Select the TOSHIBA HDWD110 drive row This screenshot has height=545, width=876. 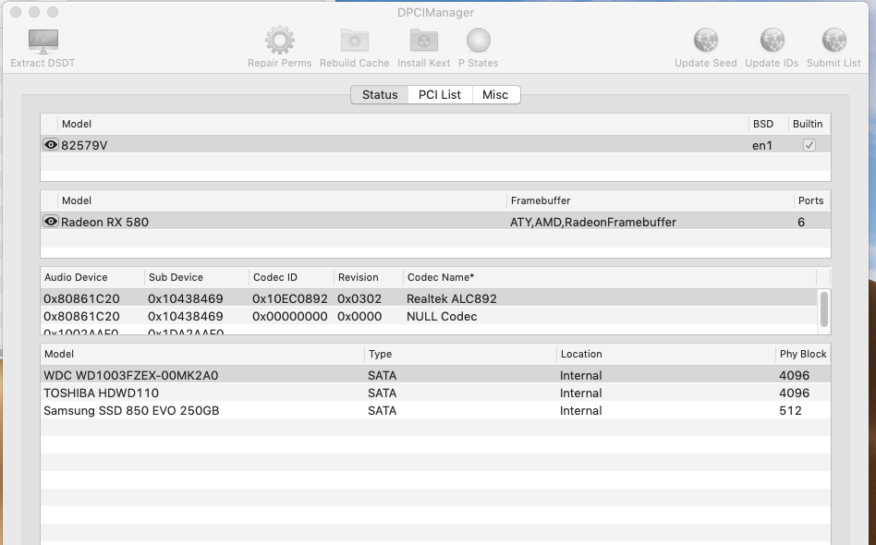click(x=436, y=393)
